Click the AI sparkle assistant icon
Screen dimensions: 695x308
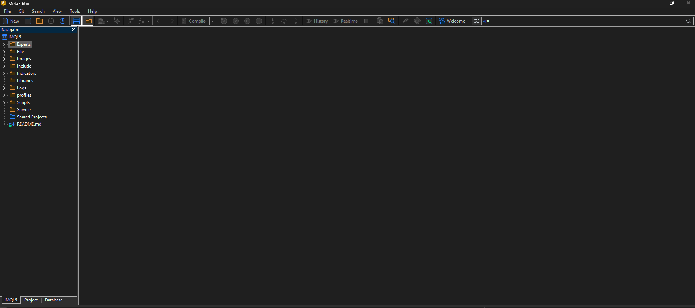[117, 21]
